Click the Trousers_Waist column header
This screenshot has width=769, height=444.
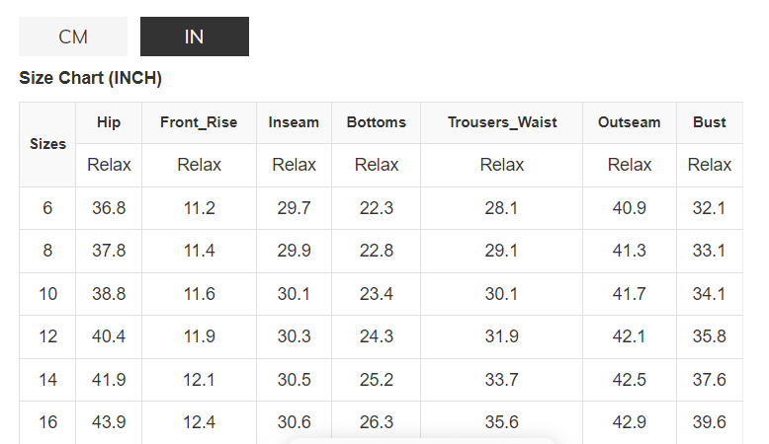coord(501,122)
